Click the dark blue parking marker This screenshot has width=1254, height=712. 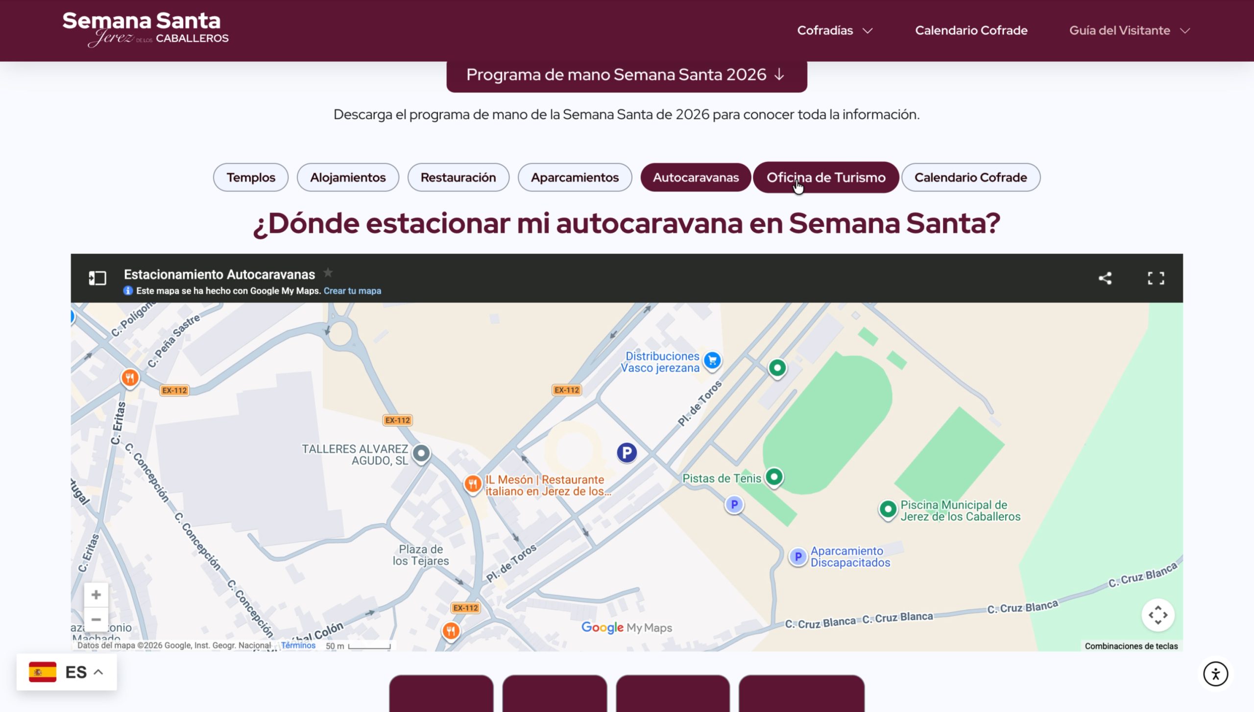pos(627,452)
